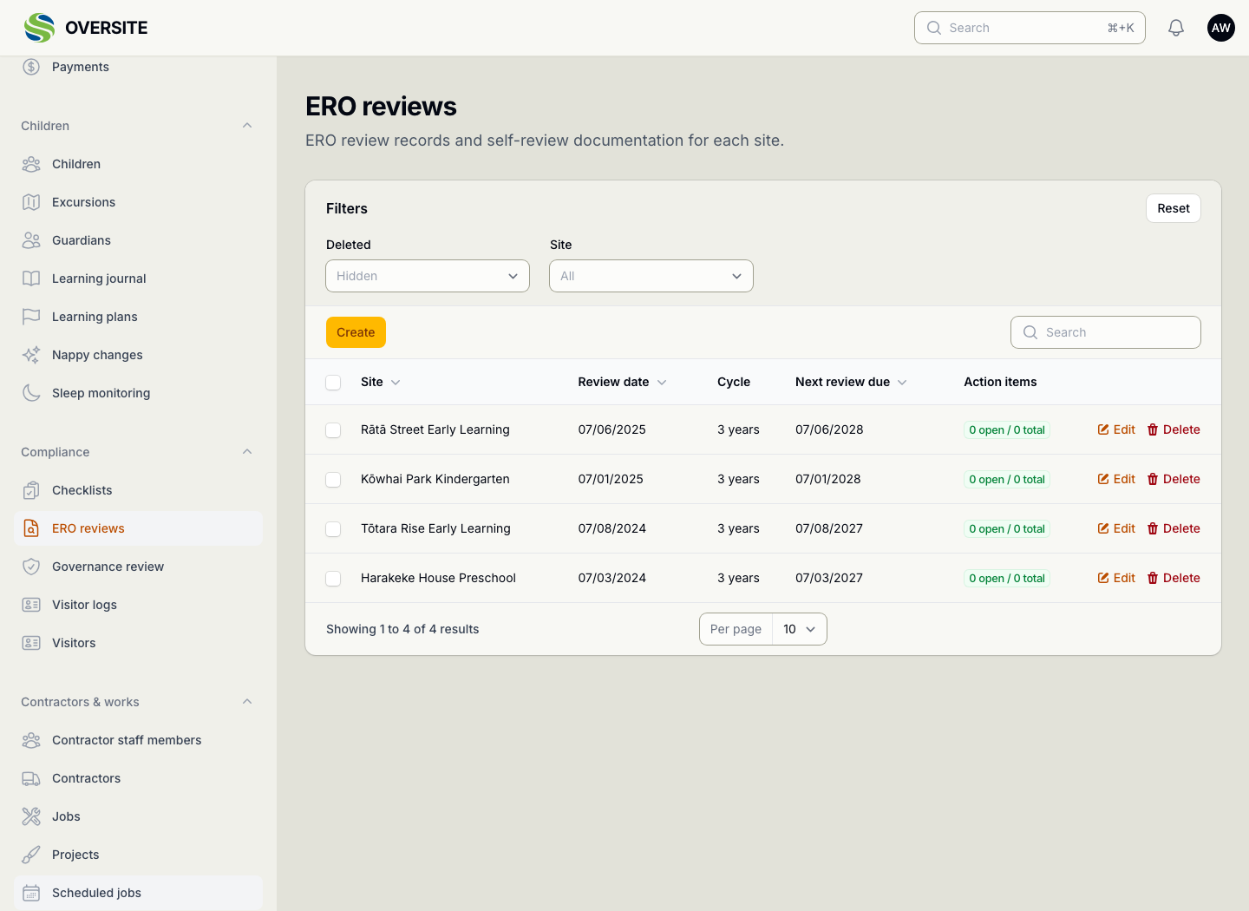Open notifications bell
This screenshot has width=1249, height=911.
pyautogui.click(x=1176, y=28)
